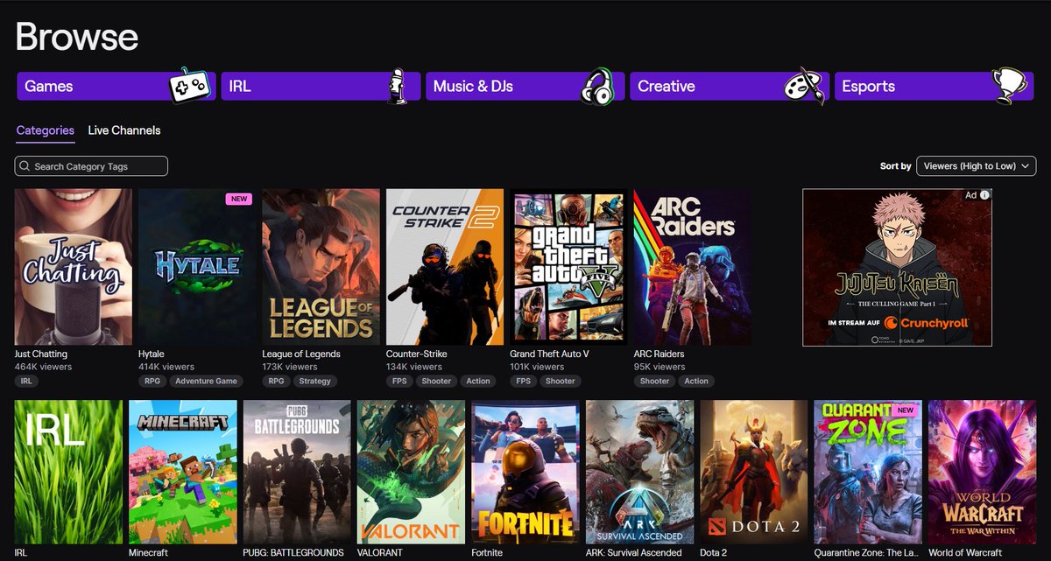Click the Action tag under ARC Raiders

(696, 382)
